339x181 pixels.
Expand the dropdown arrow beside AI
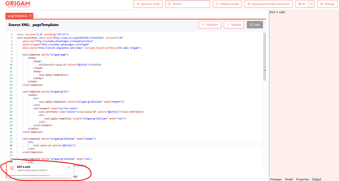[311, 4]
